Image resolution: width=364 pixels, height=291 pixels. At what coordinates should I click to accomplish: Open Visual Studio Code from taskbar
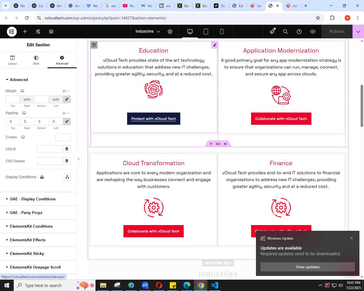click(x=215, y=285)
